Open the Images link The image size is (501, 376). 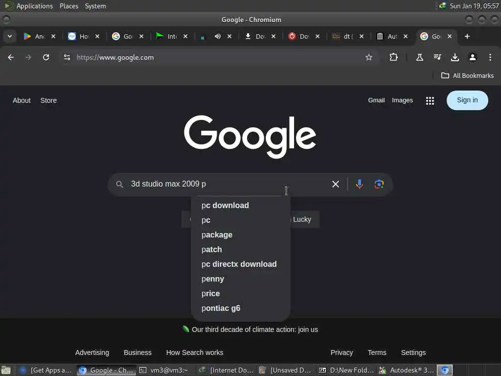click(402, 100)
